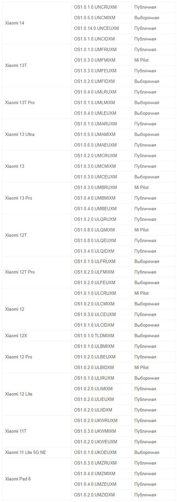Click the Xiaomi 14 device cell

[x=37, y=23]
